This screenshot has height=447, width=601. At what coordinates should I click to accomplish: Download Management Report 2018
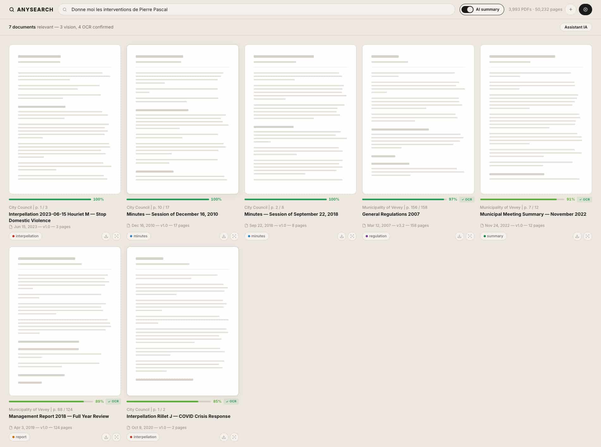pos(106,437)
